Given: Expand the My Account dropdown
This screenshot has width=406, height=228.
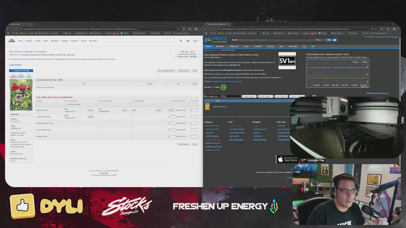Looking at the screenshot, I should 387,37.
